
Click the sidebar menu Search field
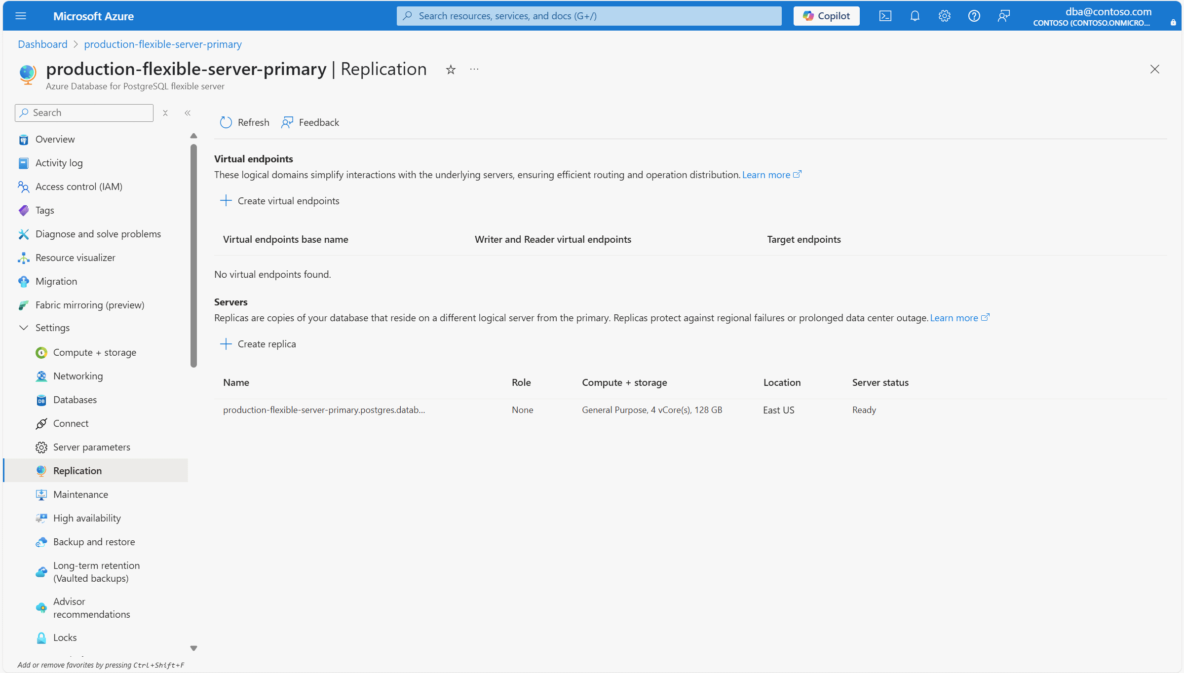coord(84,112)
